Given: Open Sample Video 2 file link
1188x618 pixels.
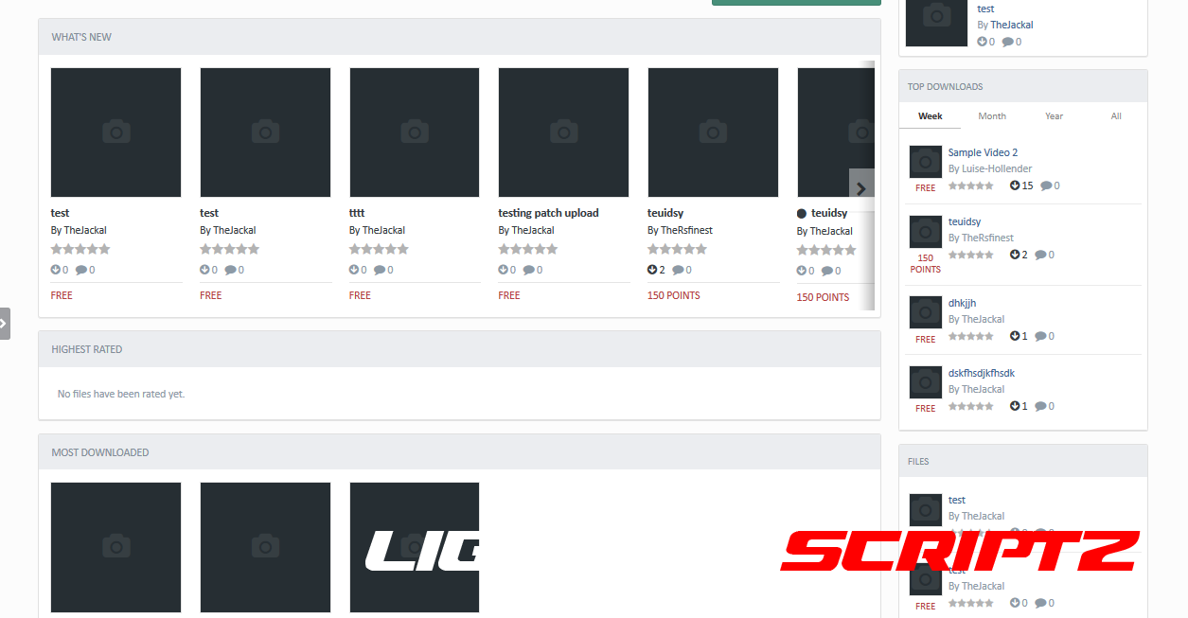Looking at the screenshot, I should click(x=983, y=152).
